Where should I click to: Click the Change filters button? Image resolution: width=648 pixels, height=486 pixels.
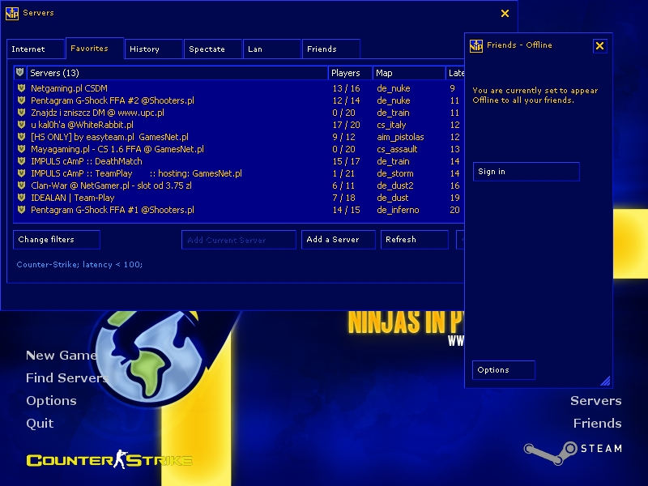pos(57,240)
